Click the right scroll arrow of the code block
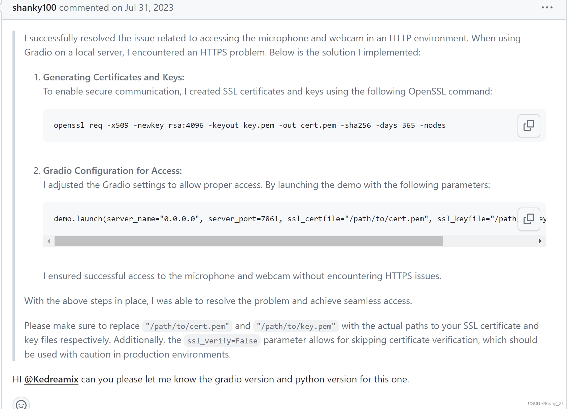Screen dimensions: 569x409 pyautogui.click(x=540, y=241)
